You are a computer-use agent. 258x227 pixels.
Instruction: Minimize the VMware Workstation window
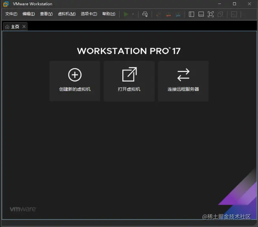pyautogui.click(x=219, y=4)
